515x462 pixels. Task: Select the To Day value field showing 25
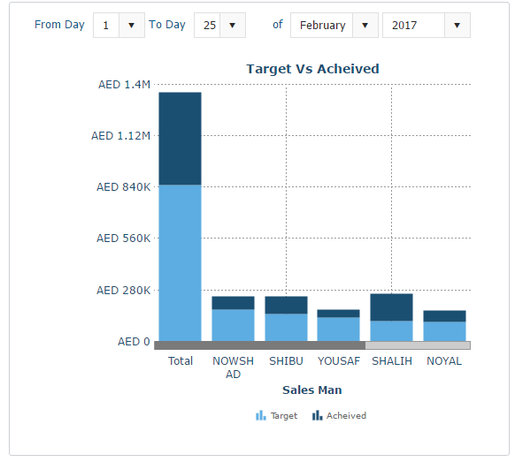point(207,26)
